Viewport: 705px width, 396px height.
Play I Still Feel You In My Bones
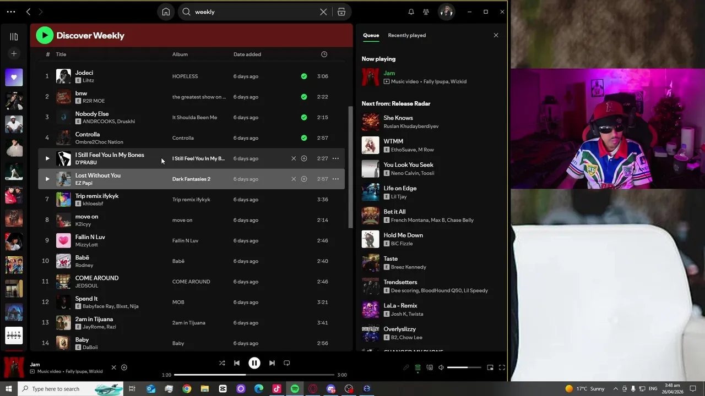[x=47, y=158]
